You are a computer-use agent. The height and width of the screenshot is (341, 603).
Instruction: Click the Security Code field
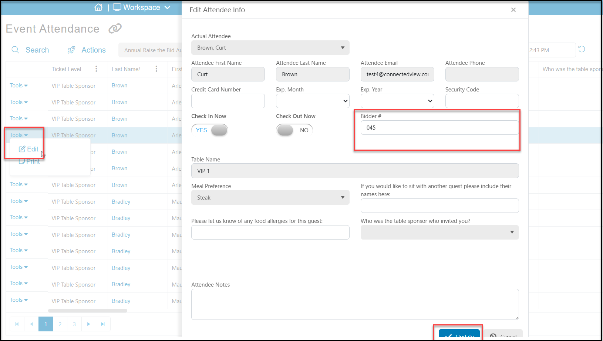(x=482, y=101)
